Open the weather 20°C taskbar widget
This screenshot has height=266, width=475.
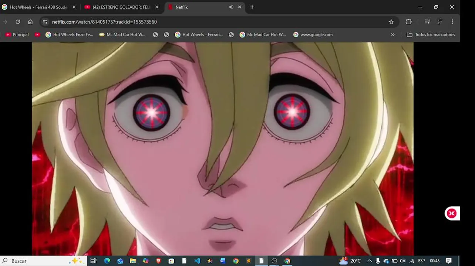click(x=350, y=261)
